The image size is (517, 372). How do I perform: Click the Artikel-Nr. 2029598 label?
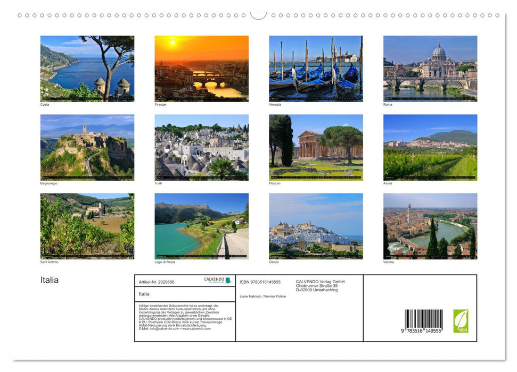(157, 282)
